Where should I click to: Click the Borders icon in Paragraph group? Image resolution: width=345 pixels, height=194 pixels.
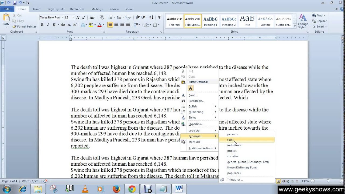155,25
